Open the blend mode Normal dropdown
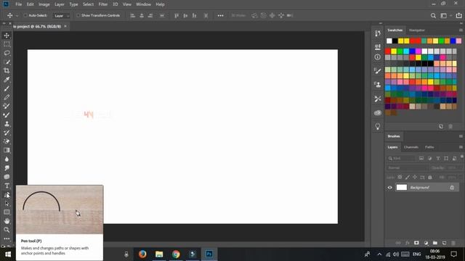The width and height of the screenshot is (465, 261). [408, 167]
